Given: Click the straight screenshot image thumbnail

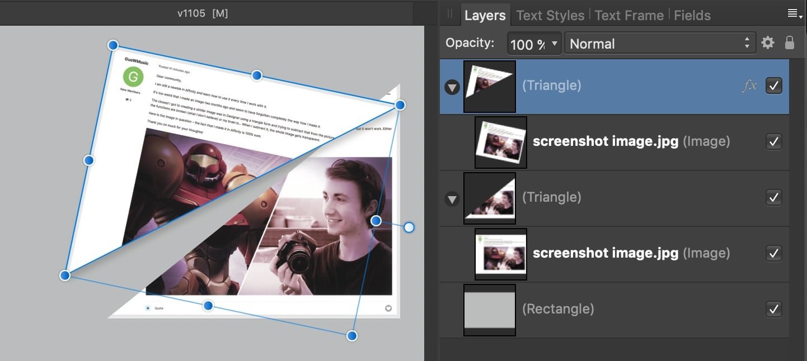Looking at the screenshot, I should 501,254.
